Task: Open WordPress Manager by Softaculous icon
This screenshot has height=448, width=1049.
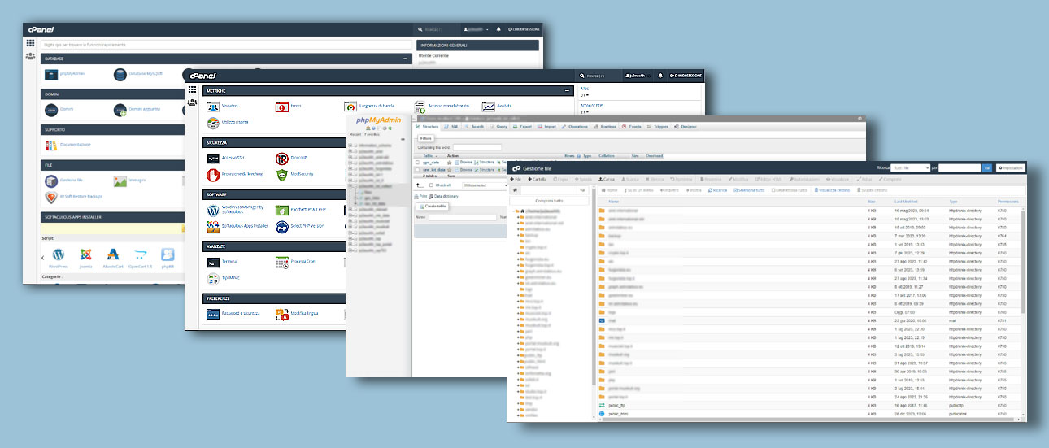Action: pyautogui.click(x=213, y=211)
